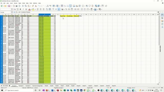Viewport: 164px width, 92px height.
Task: Toggle Align Bottom vertical alignment
Action: point(59,9)
